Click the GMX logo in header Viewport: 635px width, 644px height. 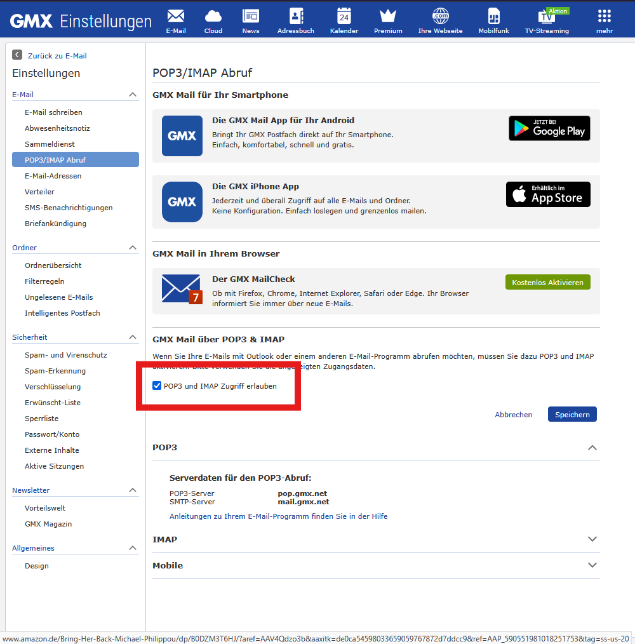[x=31, y=21]
